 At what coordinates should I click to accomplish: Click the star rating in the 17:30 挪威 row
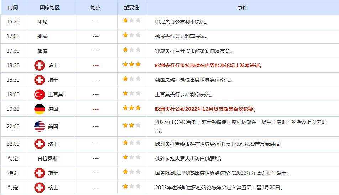click(132, 50)
